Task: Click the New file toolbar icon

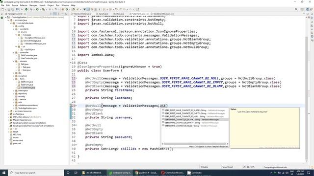Action: [2, 9]
